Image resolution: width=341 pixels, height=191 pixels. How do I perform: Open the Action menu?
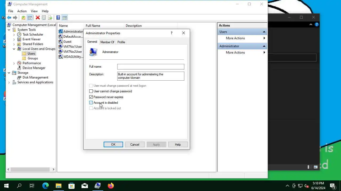(x=22, y=11)
